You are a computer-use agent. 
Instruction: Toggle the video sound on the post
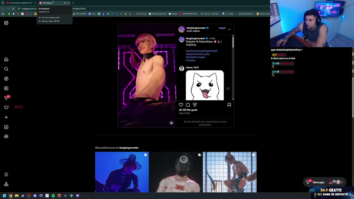(171, 123)
